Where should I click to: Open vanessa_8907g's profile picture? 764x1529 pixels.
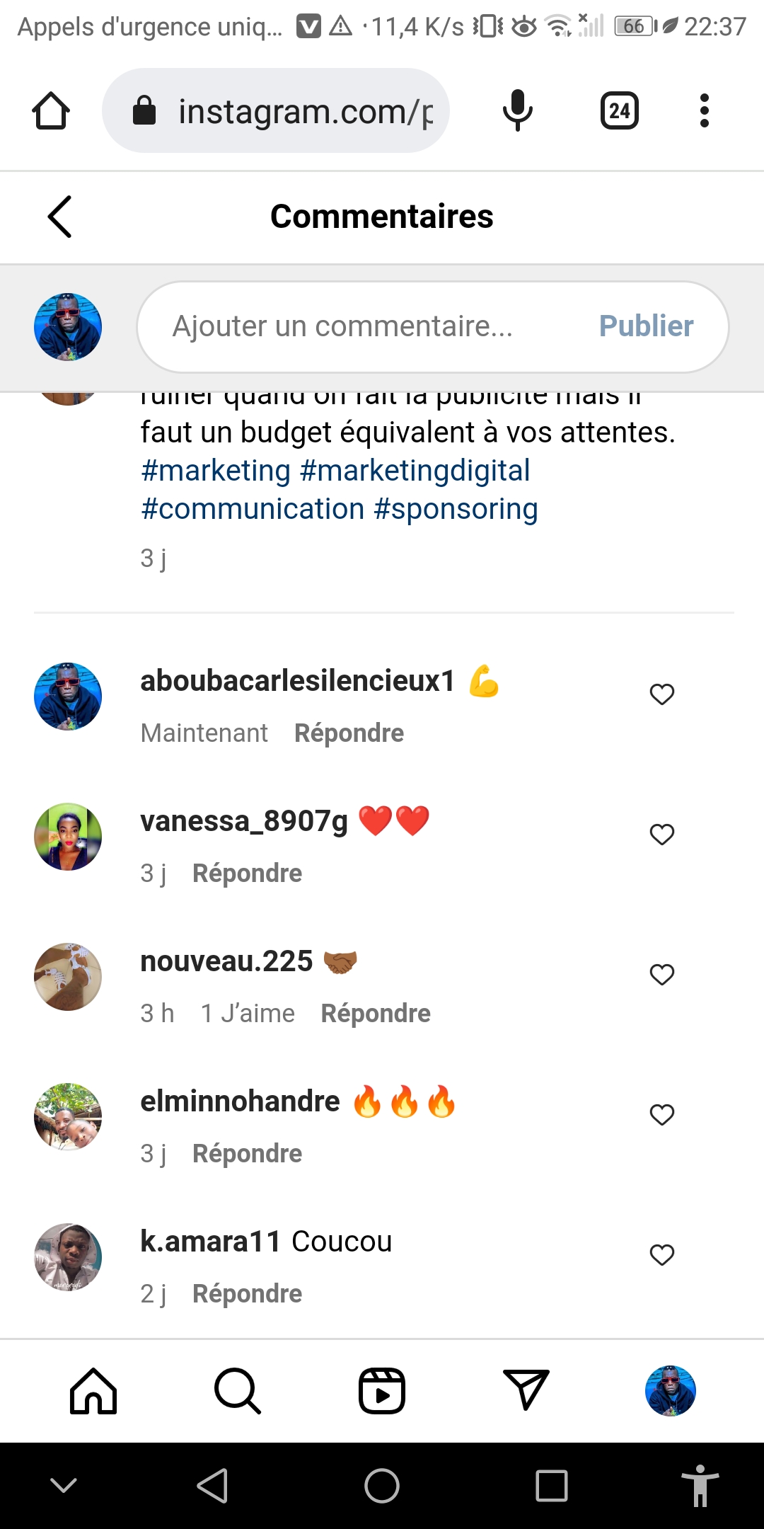click(68, 837)
